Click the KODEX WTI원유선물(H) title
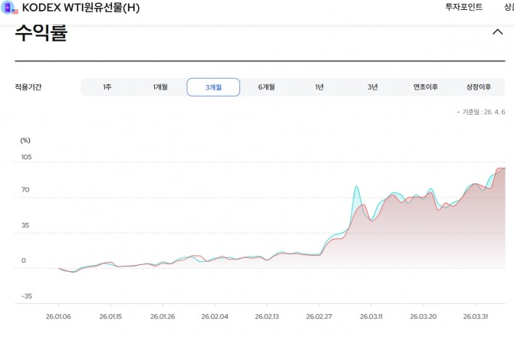Viewport: 514px width, 337px height. 81,8
